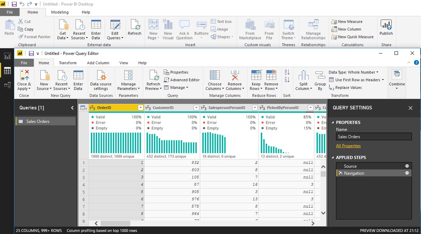This screenshot has width=421, height=234.
Task: Open the Manage dropdown in Query group
Action: click(176, 87)
